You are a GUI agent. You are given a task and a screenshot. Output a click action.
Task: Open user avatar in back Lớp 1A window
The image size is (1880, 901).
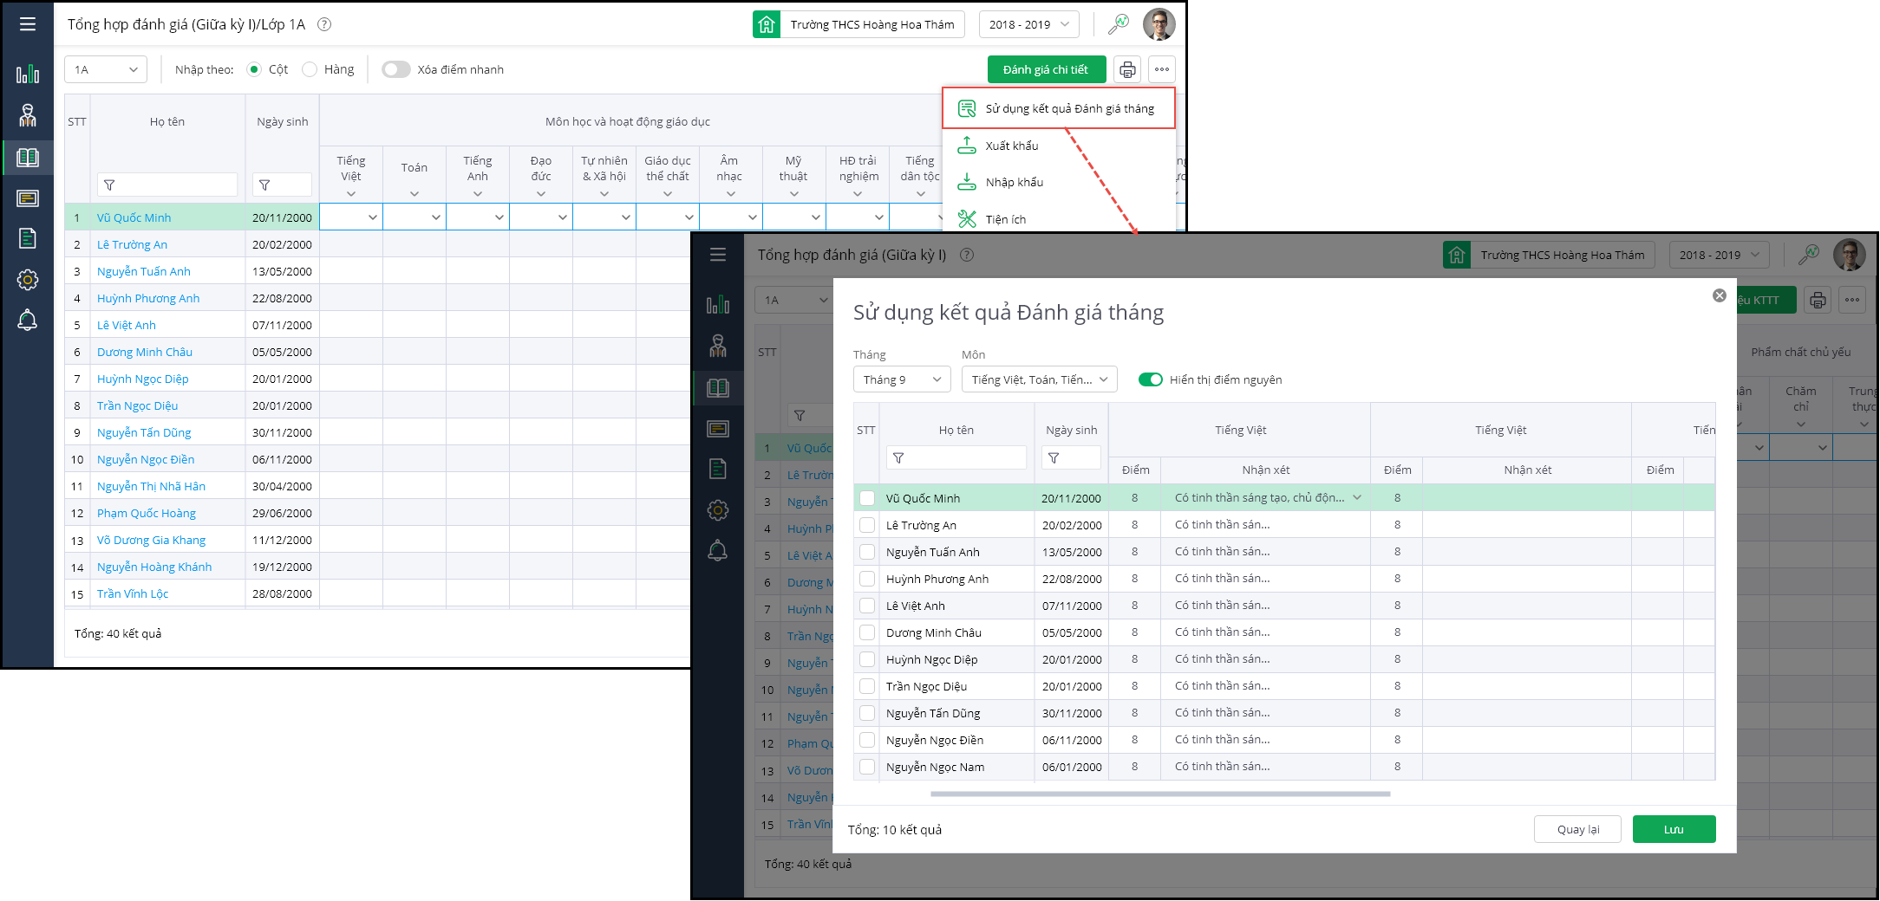(x=1159, y=24)
